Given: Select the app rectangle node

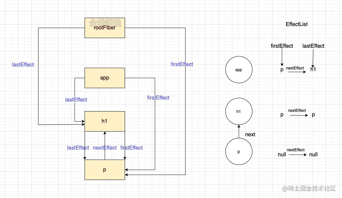Looking at the screenshot, I should tap(105, 78).
